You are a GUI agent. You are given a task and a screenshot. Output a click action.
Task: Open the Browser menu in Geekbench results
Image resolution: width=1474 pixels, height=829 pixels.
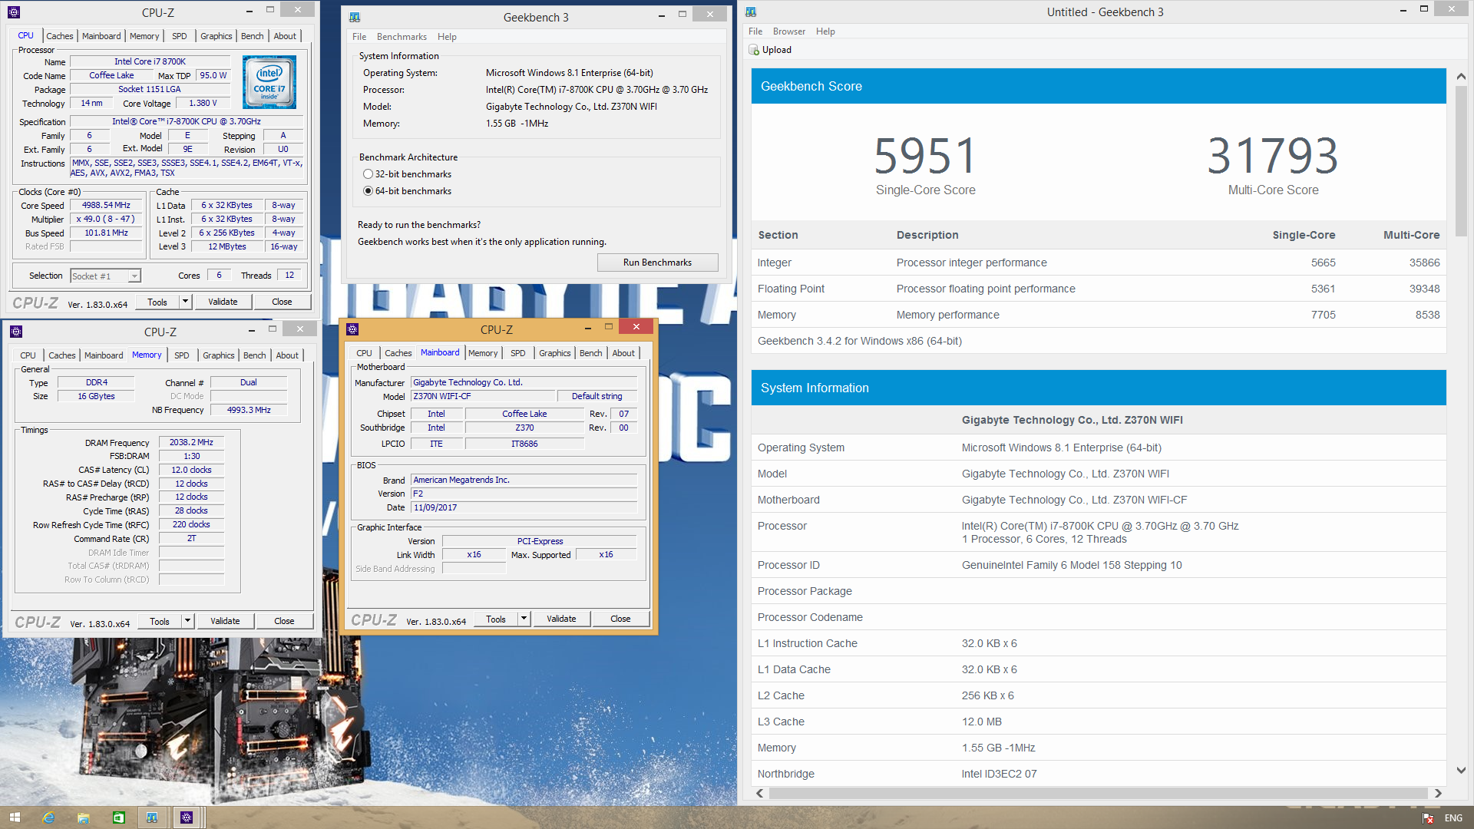point(788,31)
